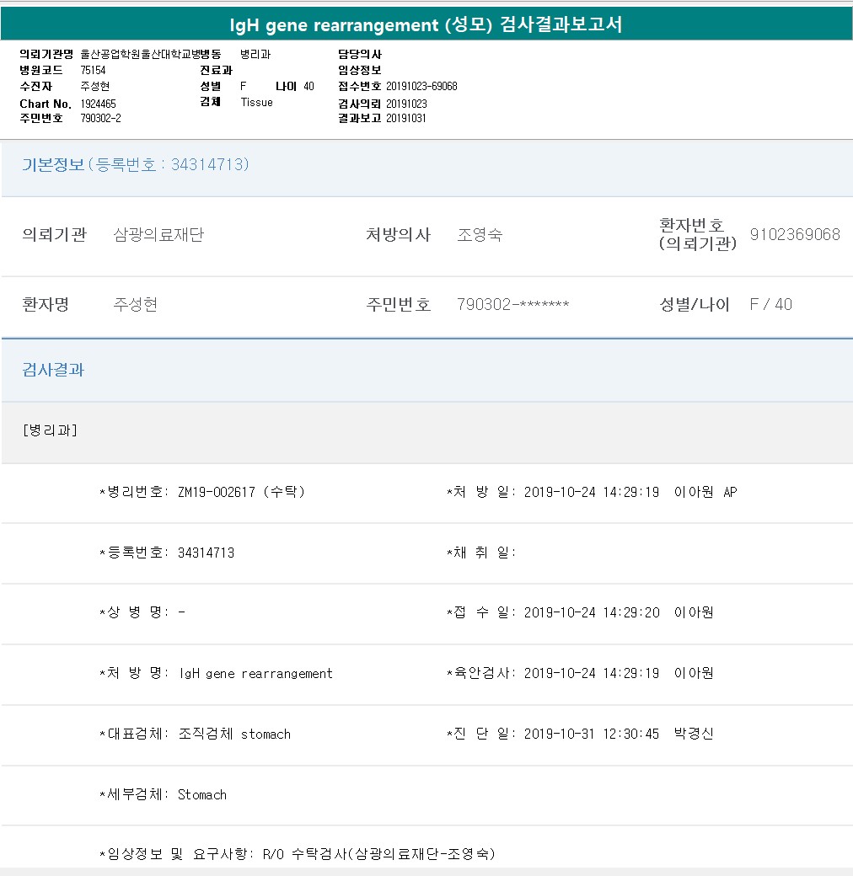Click the 접수일 timestamp 2019-10-24 14:29:20
The image size is (853, 876).
click(592, 613)
